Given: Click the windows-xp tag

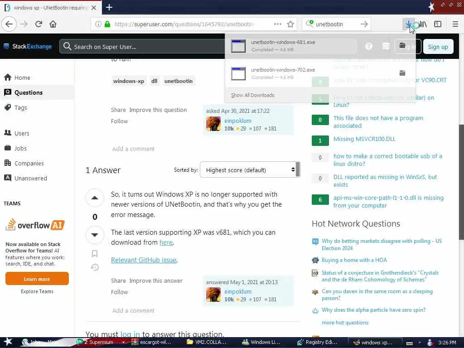Looking at the screenshot, I should tap(128, 81).
